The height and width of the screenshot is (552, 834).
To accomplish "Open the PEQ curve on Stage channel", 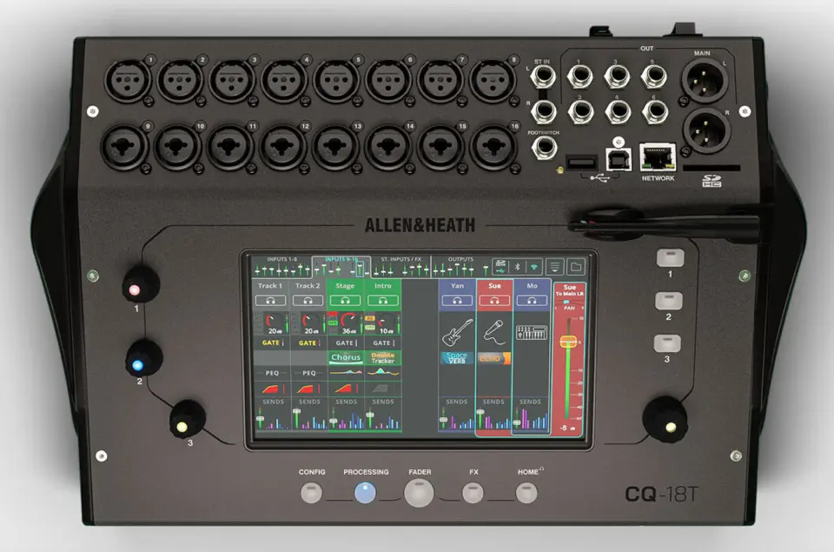I will pos(346,373).
